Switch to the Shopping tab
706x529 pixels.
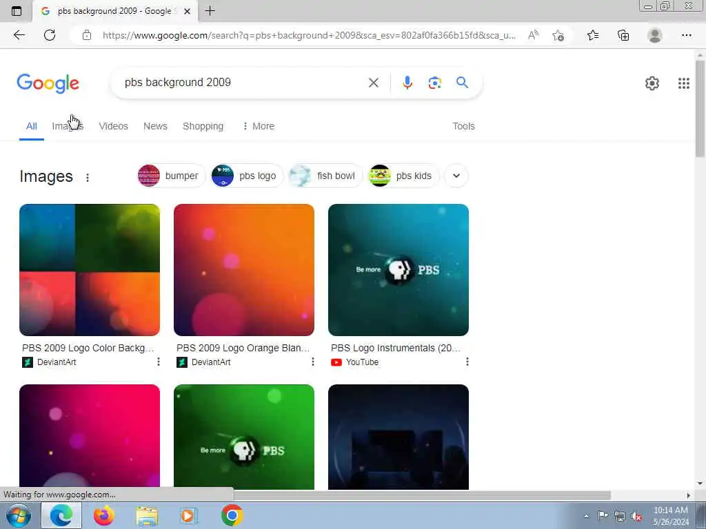(203, 127)
